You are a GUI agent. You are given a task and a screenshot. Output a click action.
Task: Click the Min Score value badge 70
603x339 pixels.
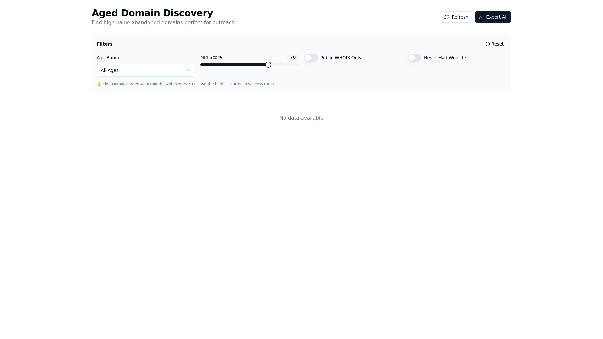click(x=293, y=57)
